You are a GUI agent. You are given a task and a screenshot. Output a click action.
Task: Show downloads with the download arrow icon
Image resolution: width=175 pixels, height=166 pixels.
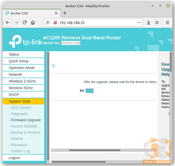point(148,23)
